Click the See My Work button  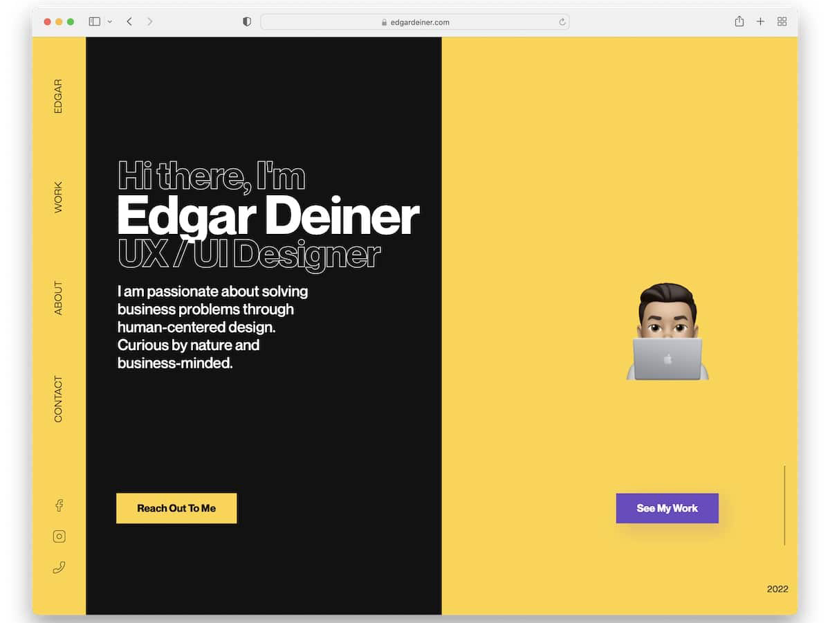pos(667,508)
